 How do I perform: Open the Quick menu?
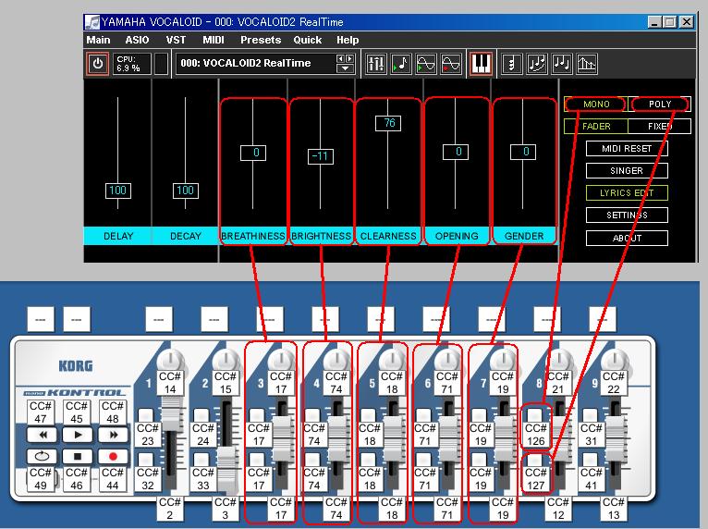[x=308, y=40]
